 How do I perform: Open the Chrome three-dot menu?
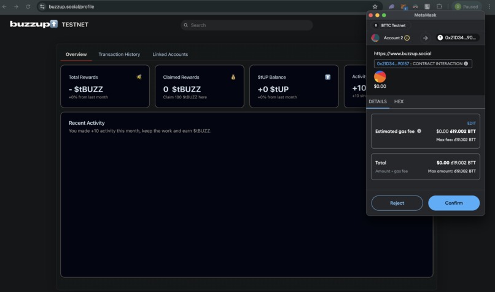coord(489,7)
